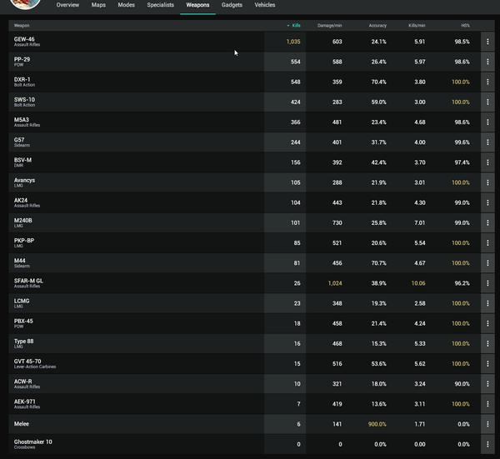Open the Gadgets tab
Screen dimensions: 500x459
tap(232, 5)
